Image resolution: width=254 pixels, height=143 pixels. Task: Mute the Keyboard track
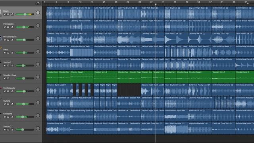(x=5, y=117)
